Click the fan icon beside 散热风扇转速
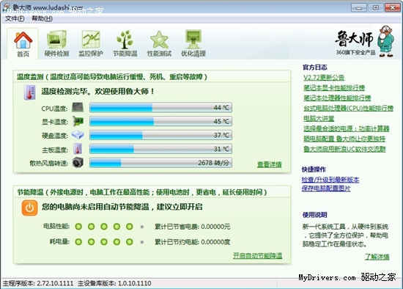Screen dimensions: 403x289 78,163
